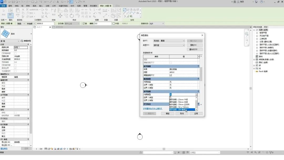Open the join status dropdown in options bar
The image size is (284, 160).
pos(156,24)
